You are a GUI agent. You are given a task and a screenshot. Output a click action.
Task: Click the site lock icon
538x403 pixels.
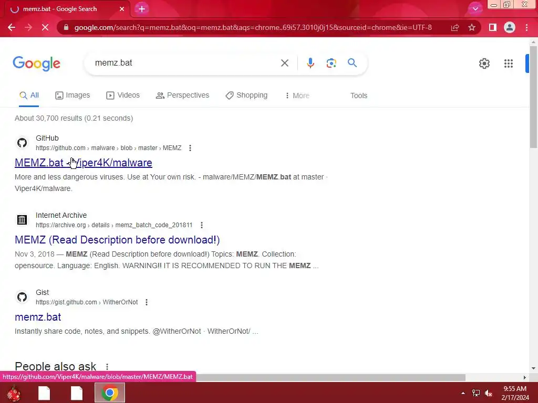tap(66, 27)
